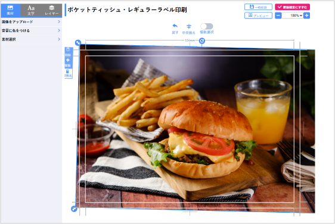This screenshot has height=224, width=335.
Task: Open the レイヤー layers tab
Action: pos(51,10)
